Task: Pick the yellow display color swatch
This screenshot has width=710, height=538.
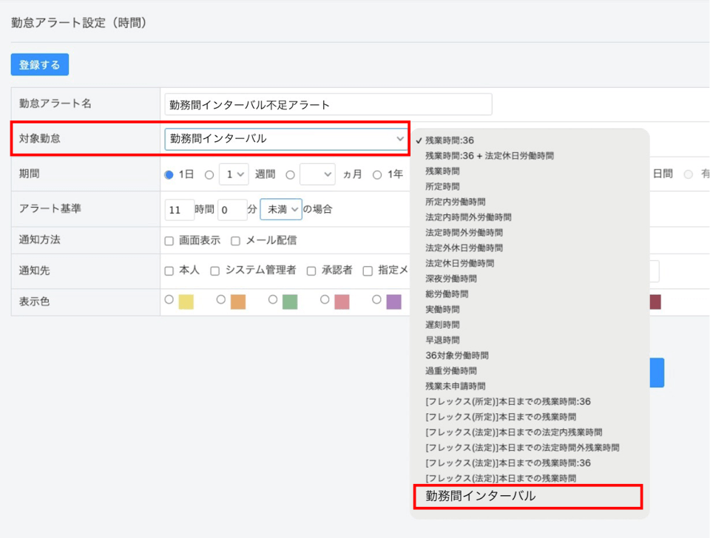Action: pyautogui.click(x=186, y=302)
